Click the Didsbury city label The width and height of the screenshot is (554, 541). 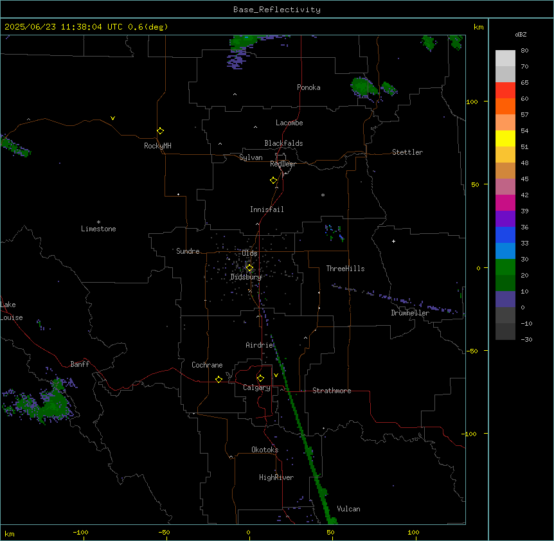coord(246,277)
